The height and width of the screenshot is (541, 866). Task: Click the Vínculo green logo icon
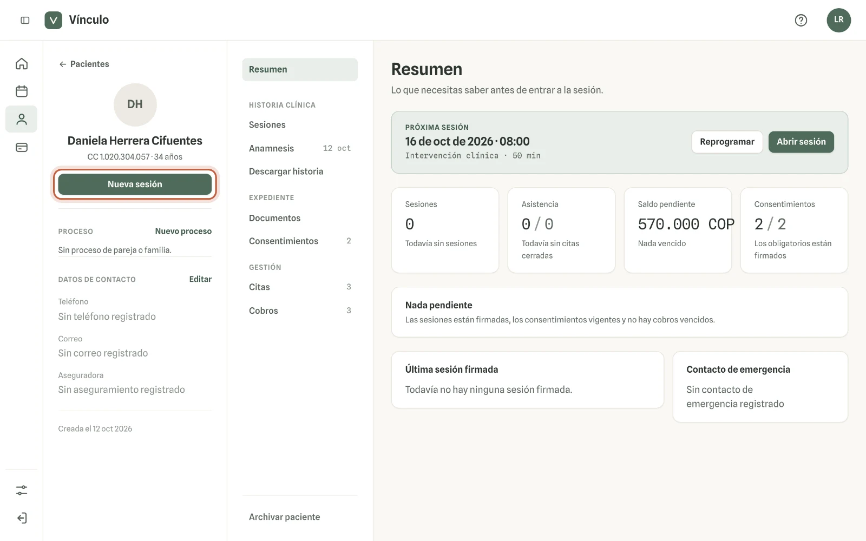tap(53, 20)
